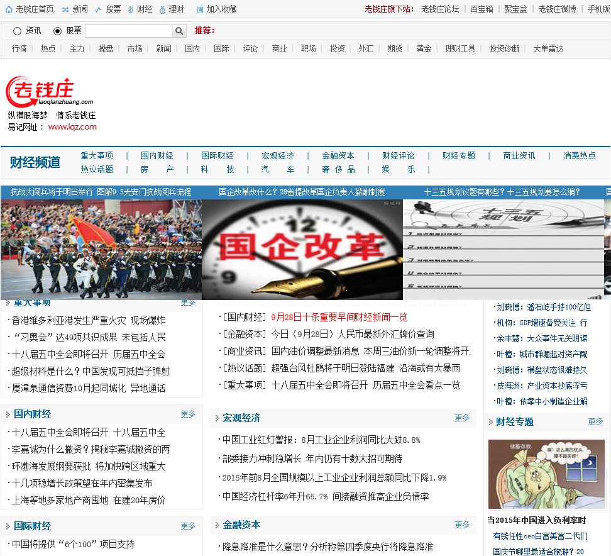Click the search input field
Screen dimensions: 611x556
pyautogui.click(x=129, y=31)
